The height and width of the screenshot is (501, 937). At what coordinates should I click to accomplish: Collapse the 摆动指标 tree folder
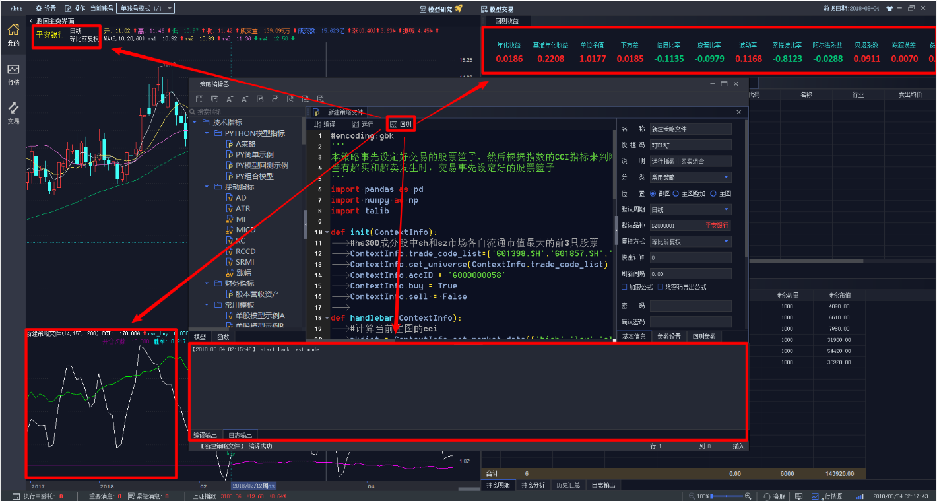206,187
